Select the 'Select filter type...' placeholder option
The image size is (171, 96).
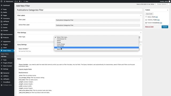click(x=96, y=37)
